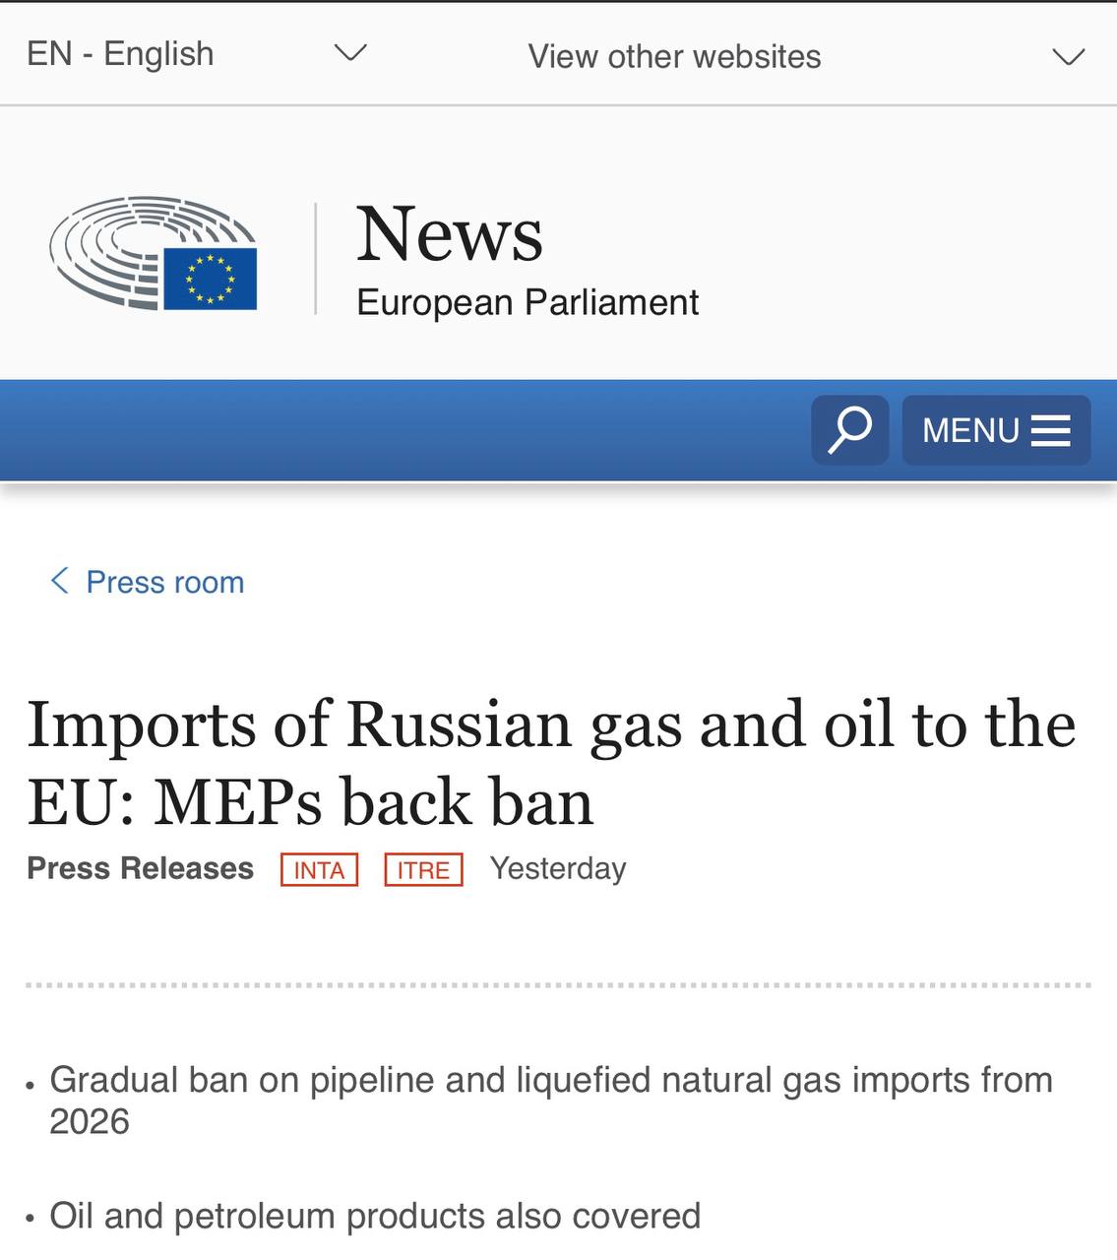Click the Press Releases label
1117x1260 pixels.
139,868
